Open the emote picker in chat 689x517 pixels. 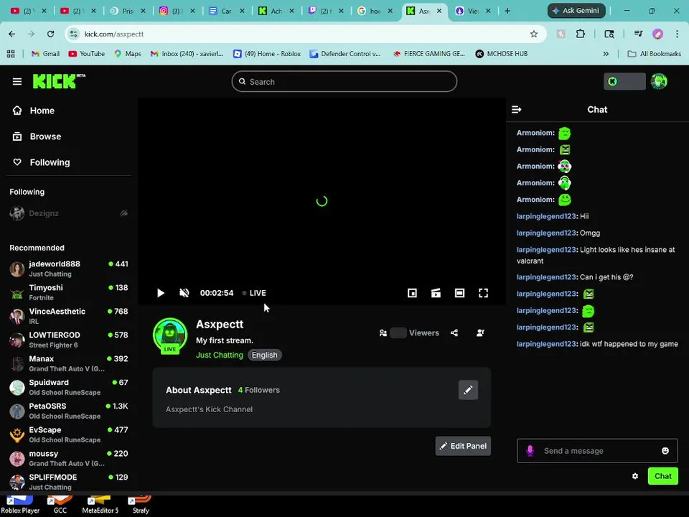[x=665, y=451]
